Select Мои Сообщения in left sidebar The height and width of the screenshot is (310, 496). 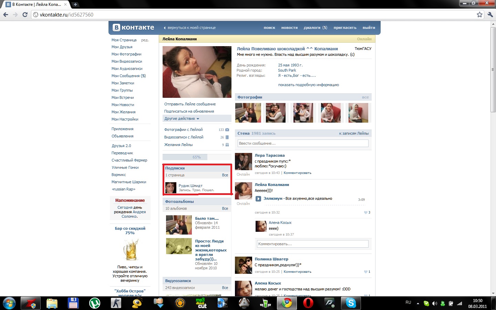click(128, 76)
